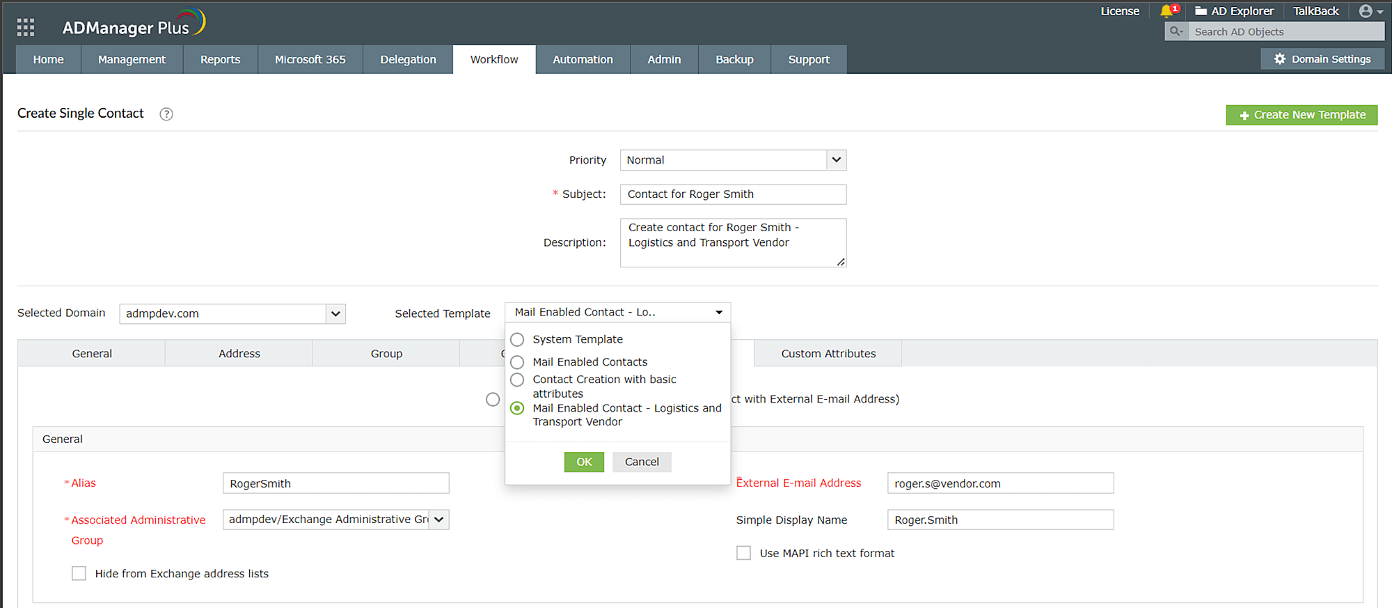Open the Delegation tab
The width and height of the screenshot is (1392, 608).
[x=408, y=60]
